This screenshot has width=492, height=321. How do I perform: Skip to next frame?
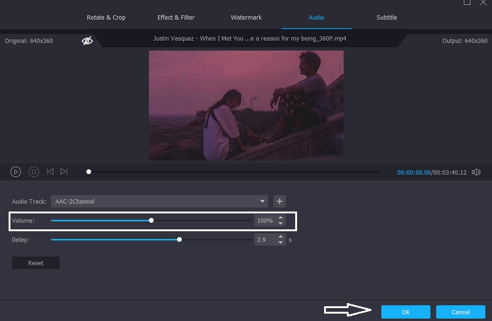click(64, 172)
